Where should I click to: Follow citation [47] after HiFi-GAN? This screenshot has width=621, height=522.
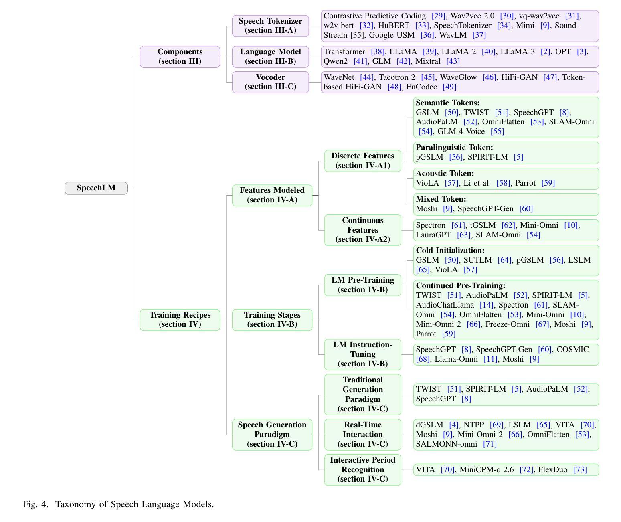click(550, 77)
